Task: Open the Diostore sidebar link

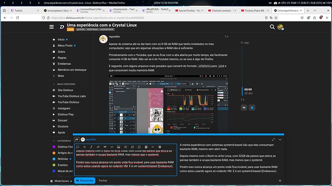Action: tap(63, 127)
